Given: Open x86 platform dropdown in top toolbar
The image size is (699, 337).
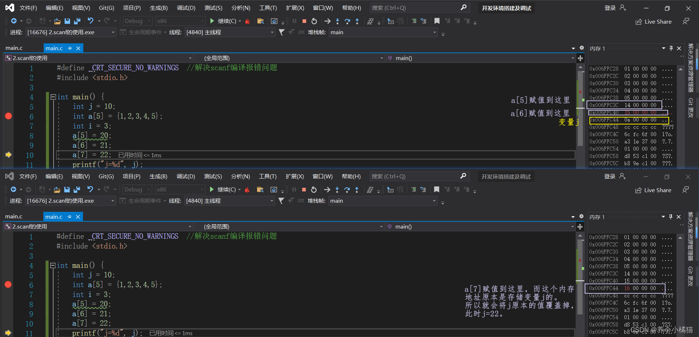Looking at the screenshot, I should 180,21.
